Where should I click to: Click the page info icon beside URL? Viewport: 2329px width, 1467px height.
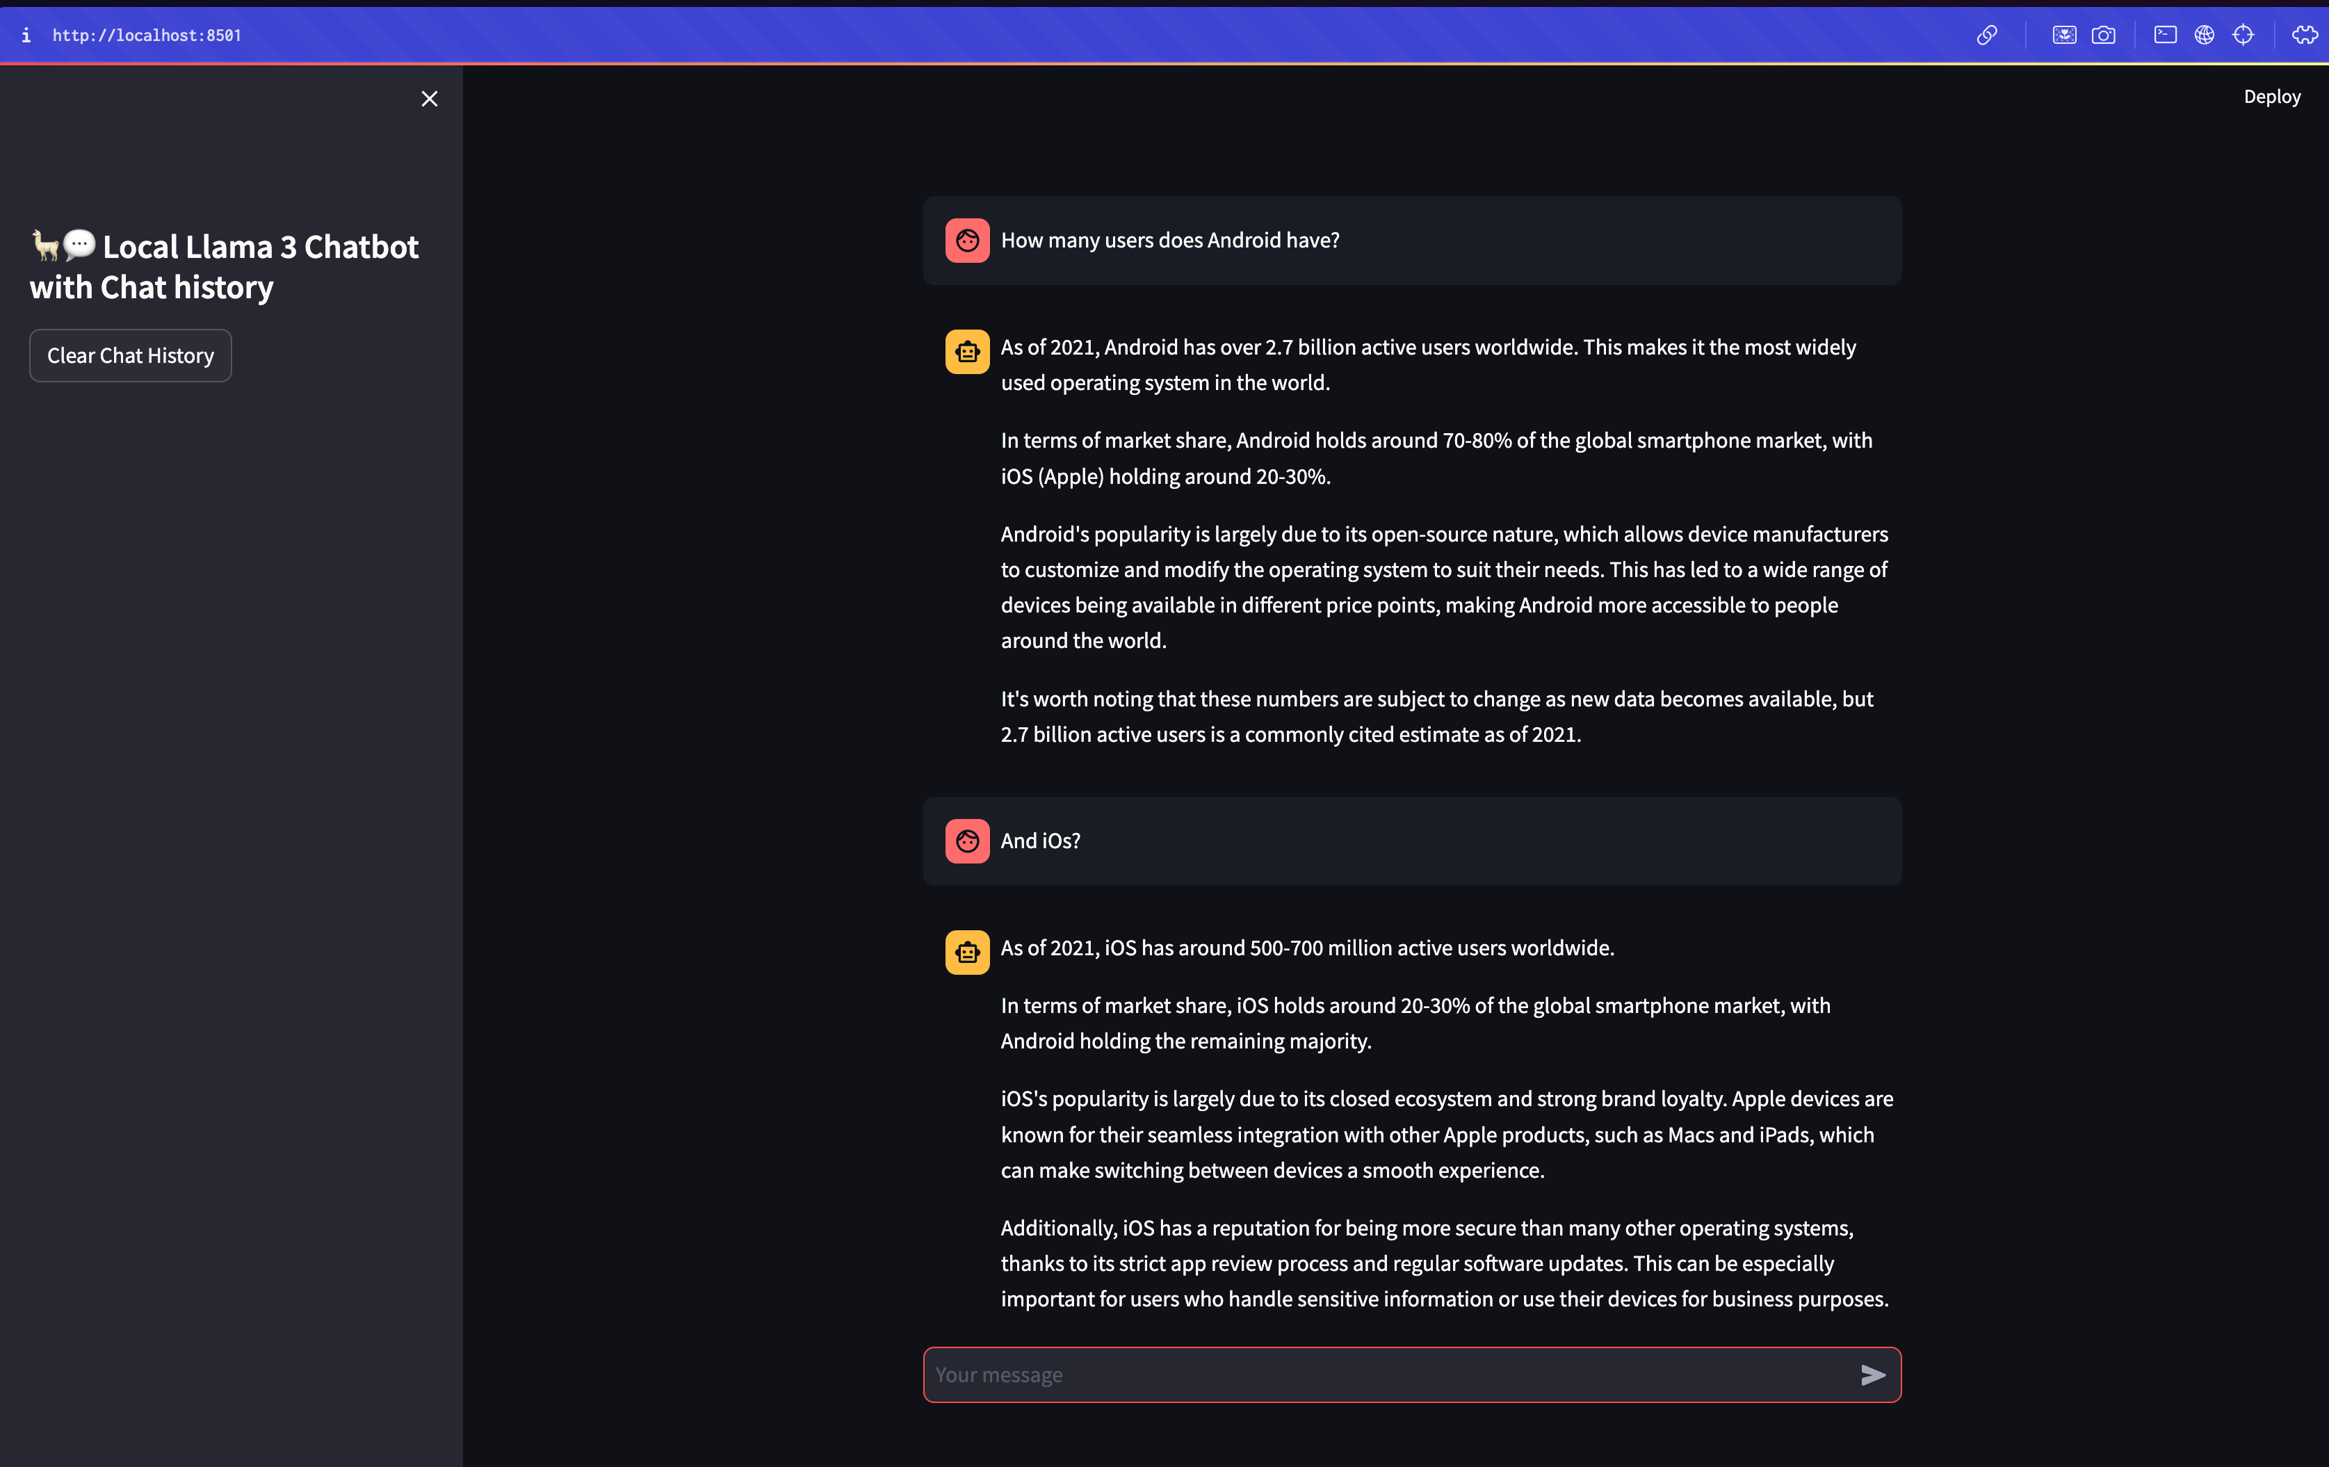[x=26, y=35]
